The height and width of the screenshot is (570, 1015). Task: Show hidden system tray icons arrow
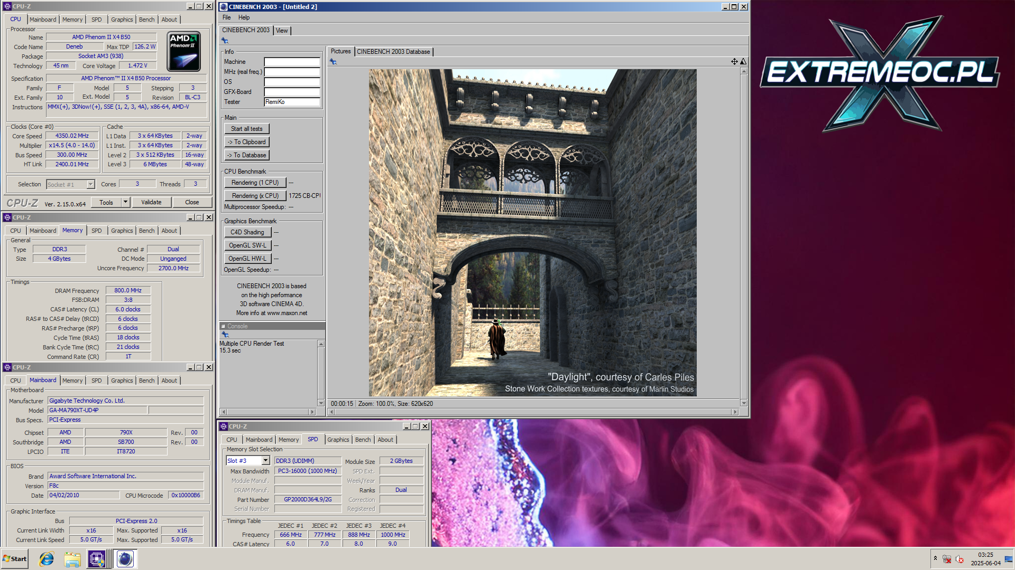pos(935,558)
